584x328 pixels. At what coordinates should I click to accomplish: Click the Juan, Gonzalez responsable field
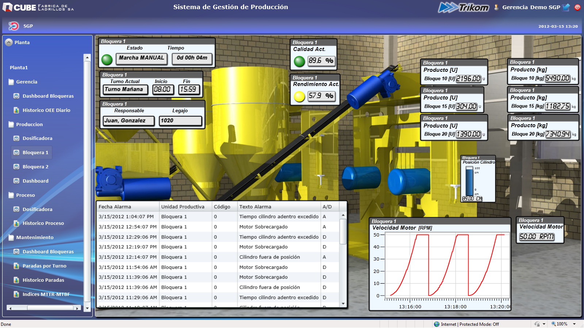pyautogui.click(x=128, y=121)
